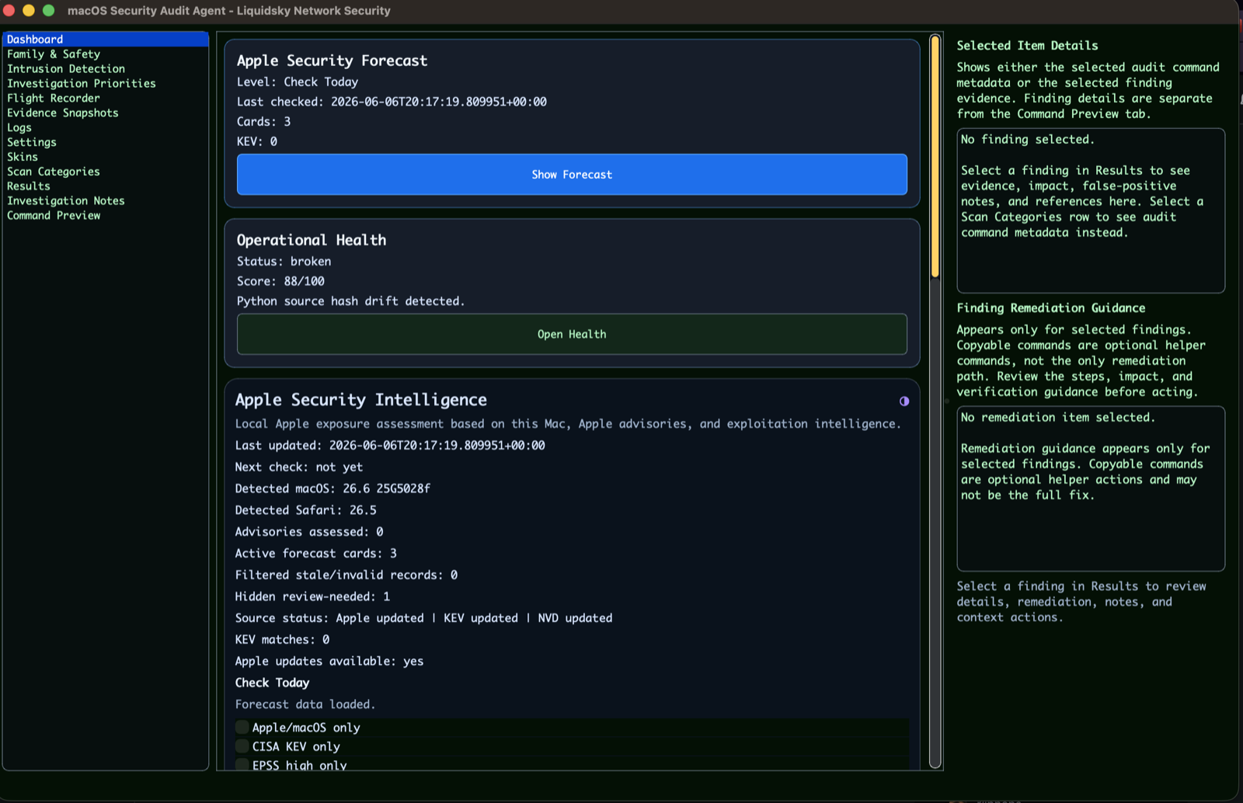Click the Source status line
This screenshot has height=803, width=1243.
pos(424,618)
